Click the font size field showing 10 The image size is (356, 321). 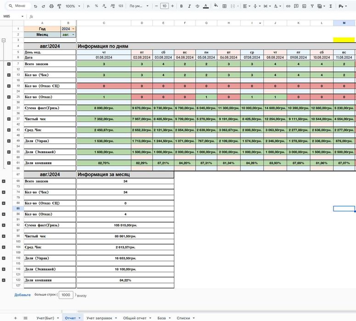164,6
